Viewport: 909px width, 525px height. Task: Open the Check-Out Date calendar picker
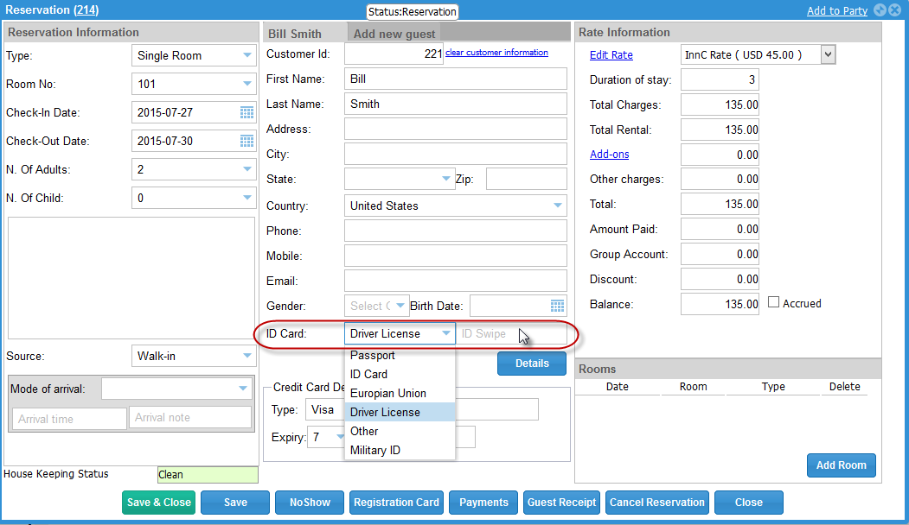tap(246, 141)
